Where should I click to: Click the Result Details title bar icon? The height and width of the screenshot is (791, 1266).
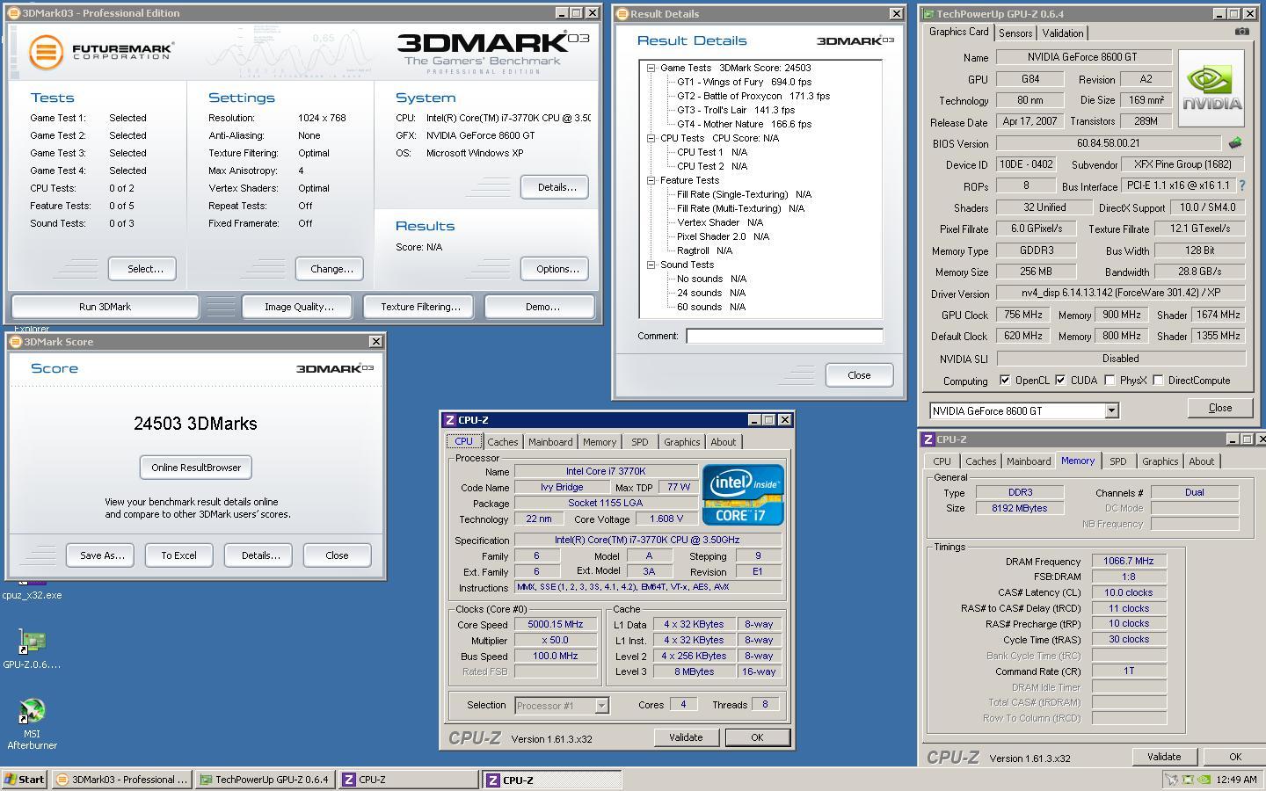pyautogui.click(x=622, y=14)
